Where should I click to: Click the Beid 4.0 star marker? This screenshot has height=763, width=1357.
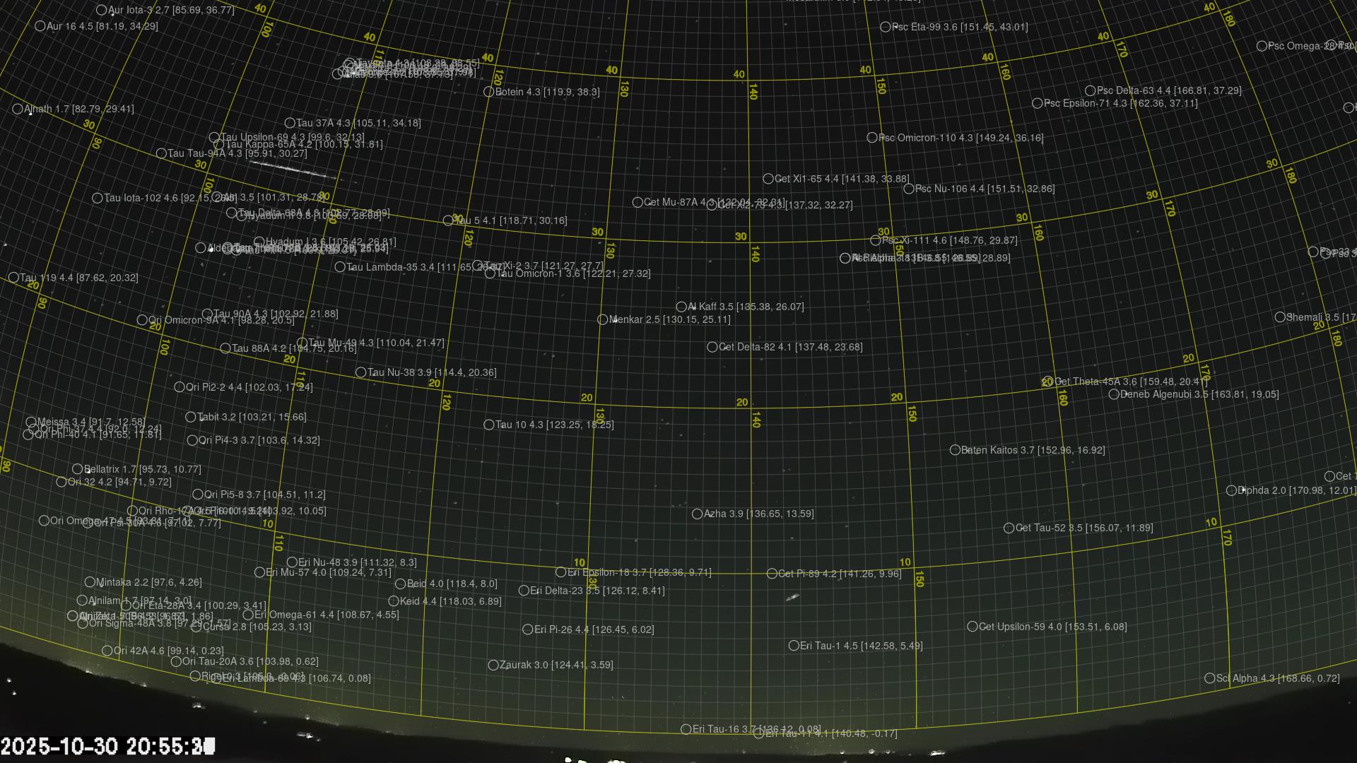tap(400, 584)
